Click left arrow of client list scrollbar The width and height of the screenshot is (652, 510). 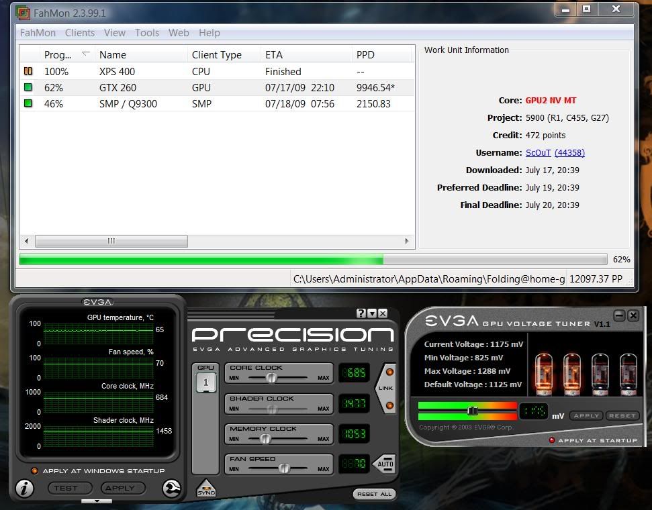pos(27,241)
